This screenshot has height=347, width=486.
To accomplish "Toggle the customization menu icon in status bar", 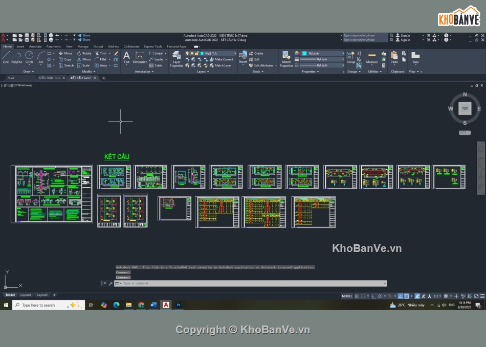I will pos(482,296).
